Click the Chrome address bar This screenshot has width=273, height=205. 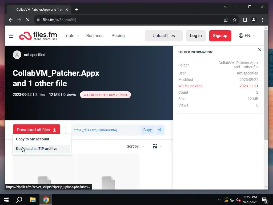(129, 20)
